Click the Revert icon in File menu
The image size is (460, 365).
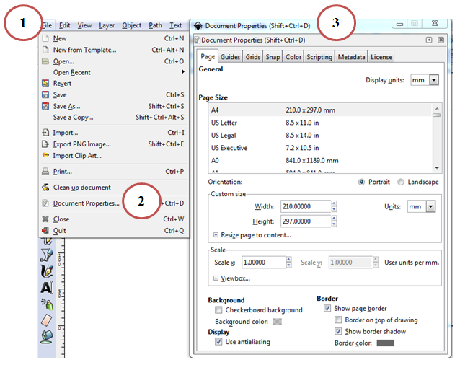[45, 84]
